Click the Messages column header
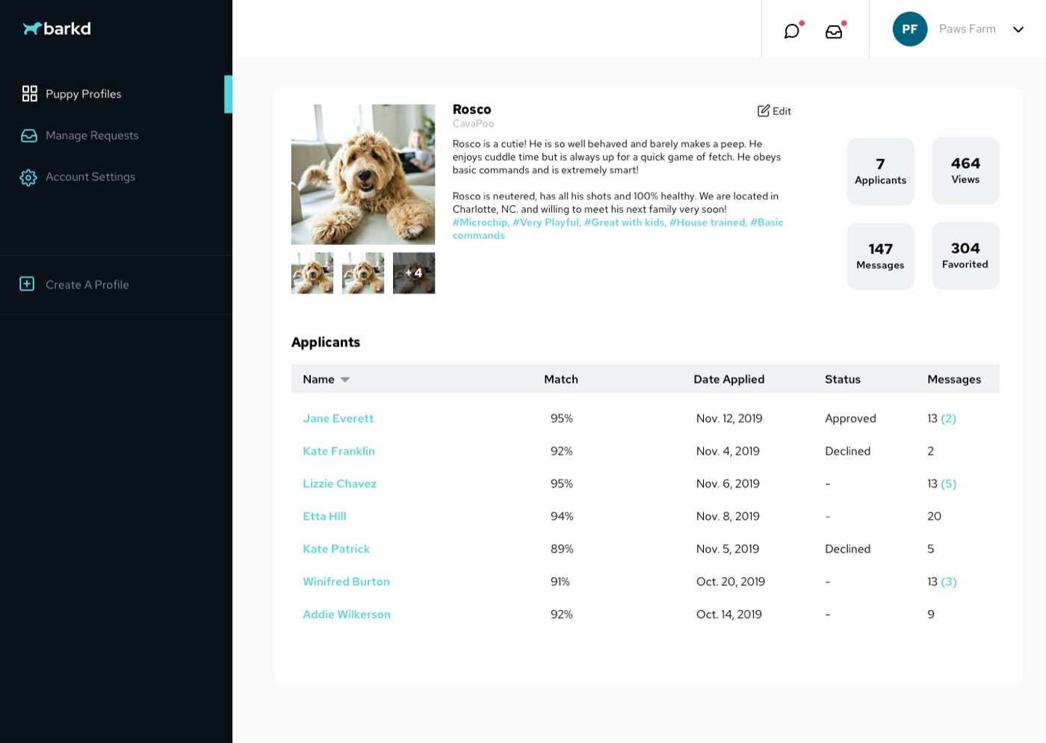 tap(954, 379)
